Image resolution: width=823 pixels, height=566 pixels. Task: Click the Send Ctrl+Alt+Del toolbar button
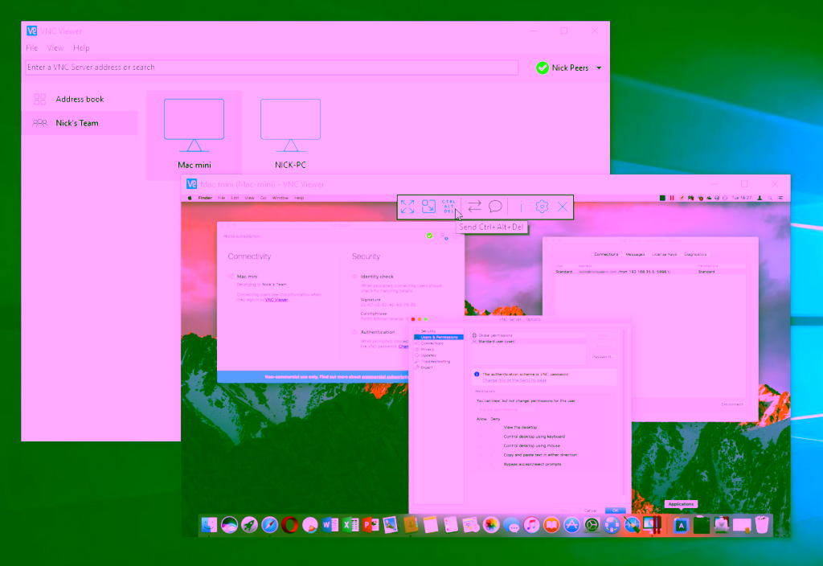(448, 207)
